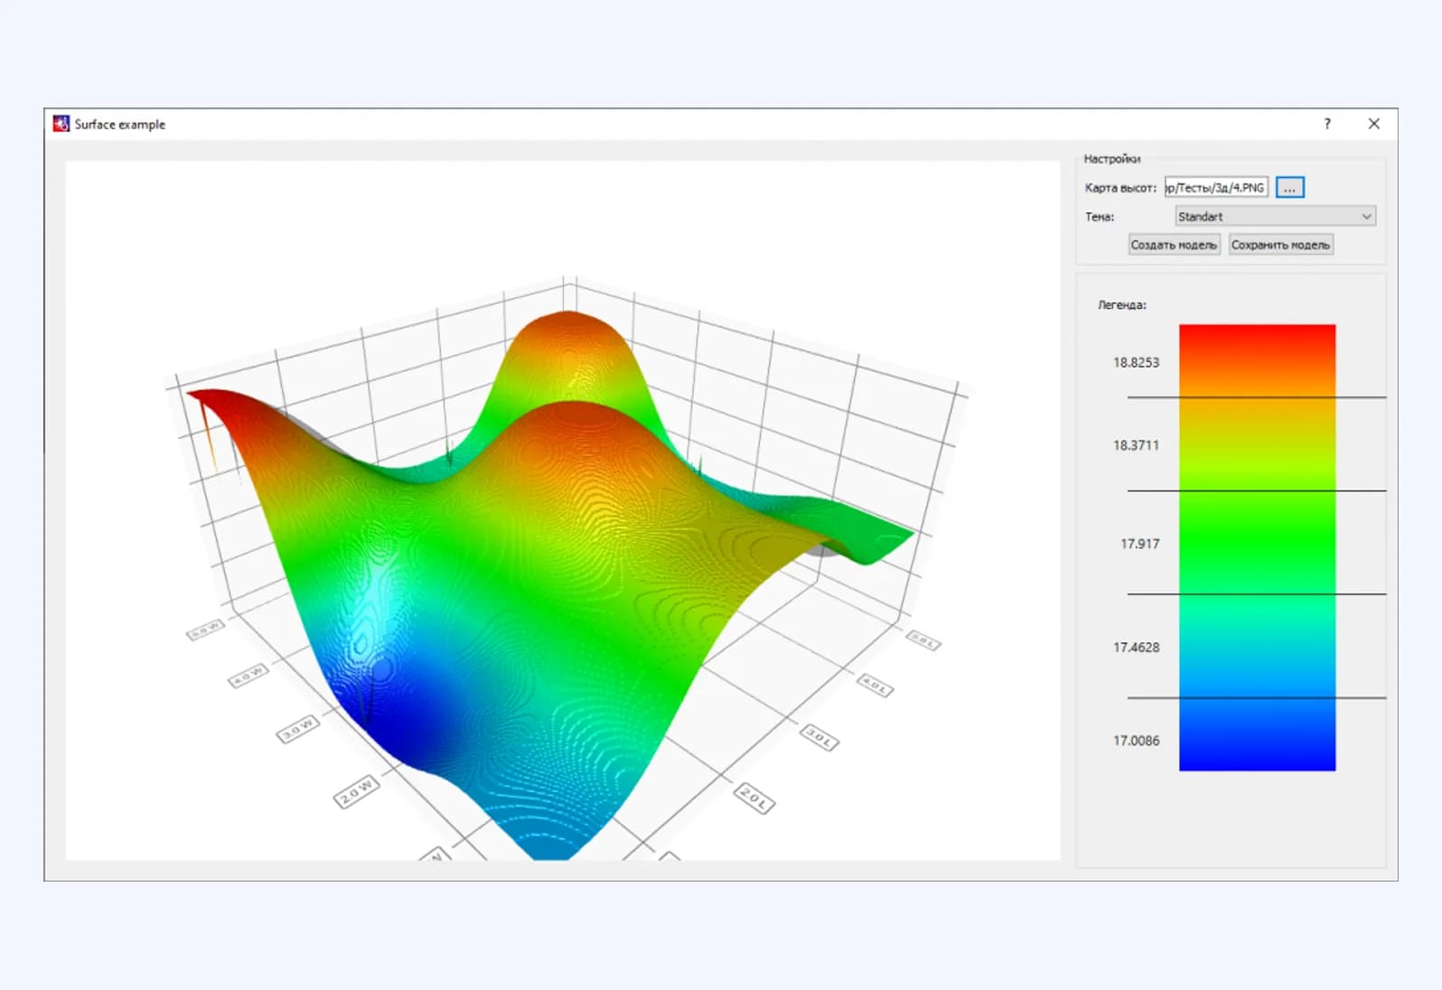Image resolution: width=1442 pixels, height=990 pixels.
Task: Close the Surface example window
Action: (x=1373, y=124)
